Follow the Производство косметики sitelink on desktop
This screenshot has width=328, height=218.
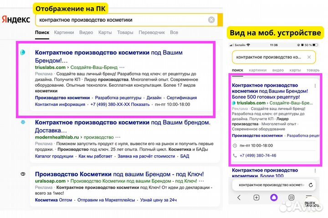pyautogui.click(x=62, y=98)
